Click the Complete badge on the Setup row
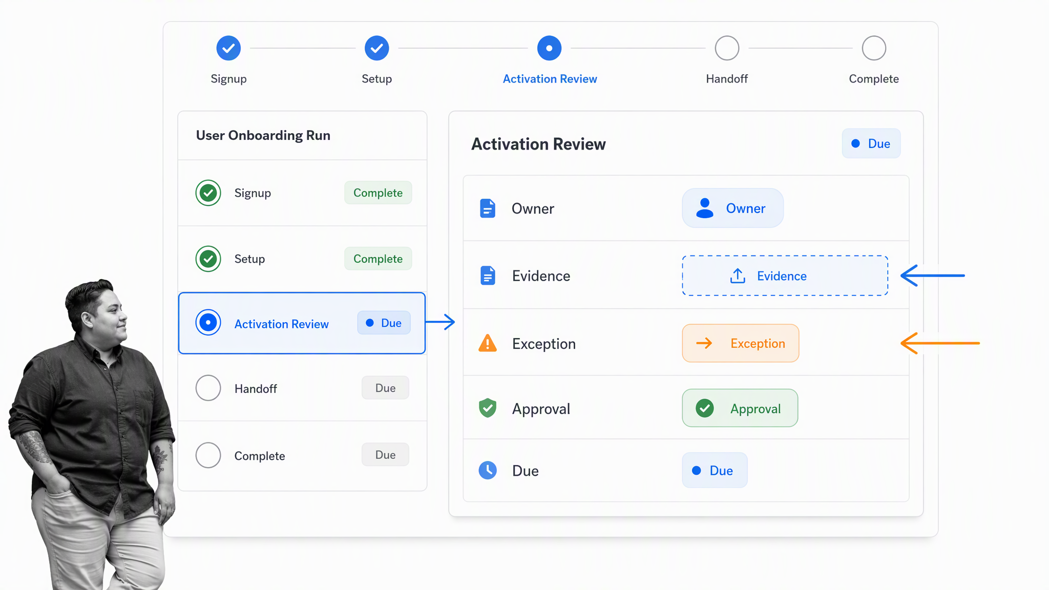This screenshot has width=1049, height=590. [378, 259]
